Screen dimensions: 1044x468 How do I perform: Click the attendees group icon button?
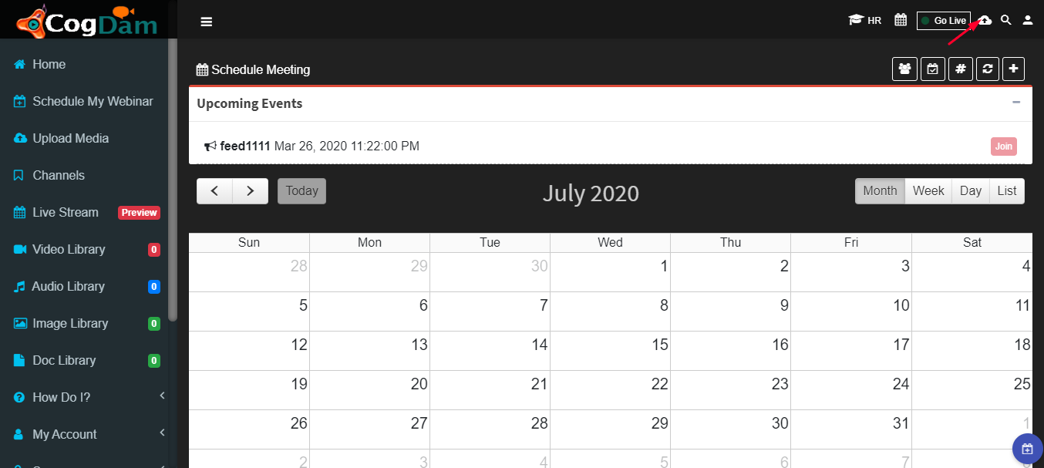(x=904, y=69)
